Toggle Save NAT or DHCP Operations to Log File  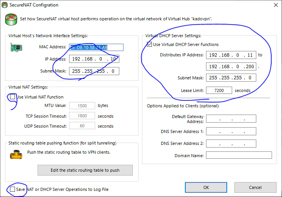coord(12,189)
